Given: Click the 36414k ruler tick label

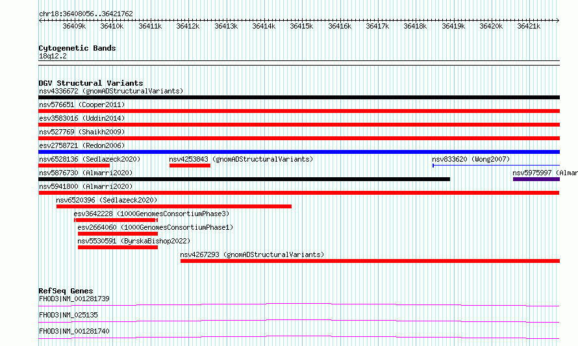Looking at the screenshot, I should (264, 26).
